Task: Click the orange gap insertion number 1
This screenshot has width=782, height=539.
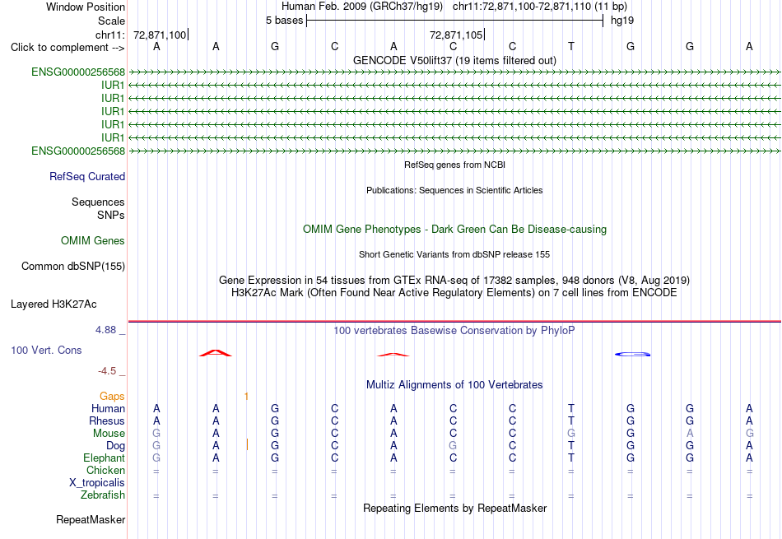Action: [x=246, y=397]
